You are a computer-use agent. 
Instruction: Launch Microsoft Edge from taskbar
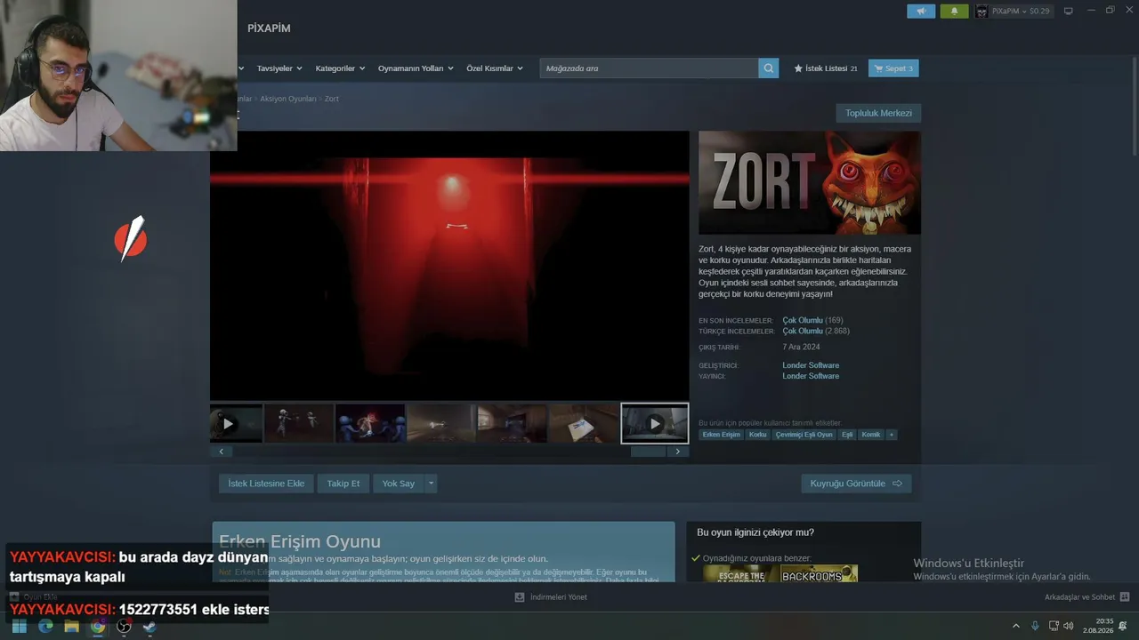tap(45, 626)
